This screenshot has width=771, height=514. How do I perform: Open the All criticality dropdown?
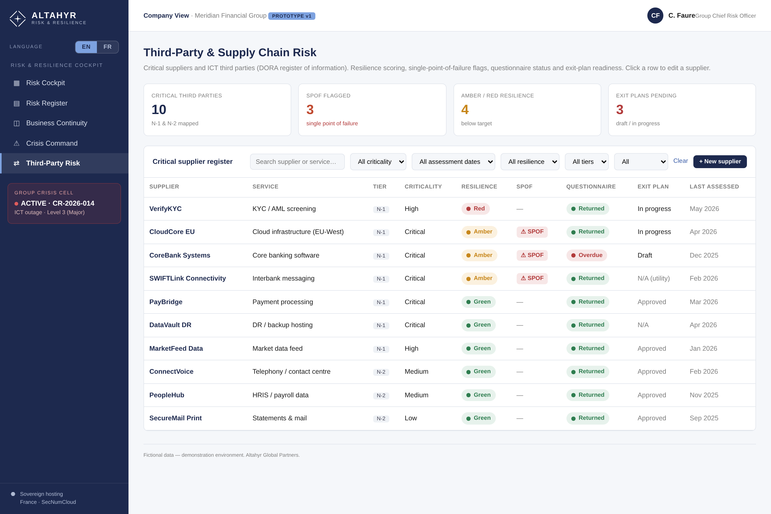tap(378, 162)
